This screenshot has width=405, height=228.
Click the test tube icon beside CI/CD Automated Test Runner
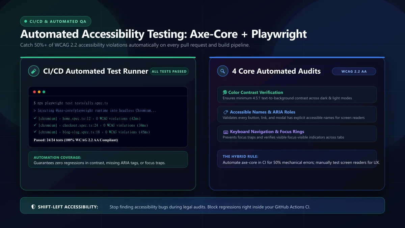[x=34, y=71]
